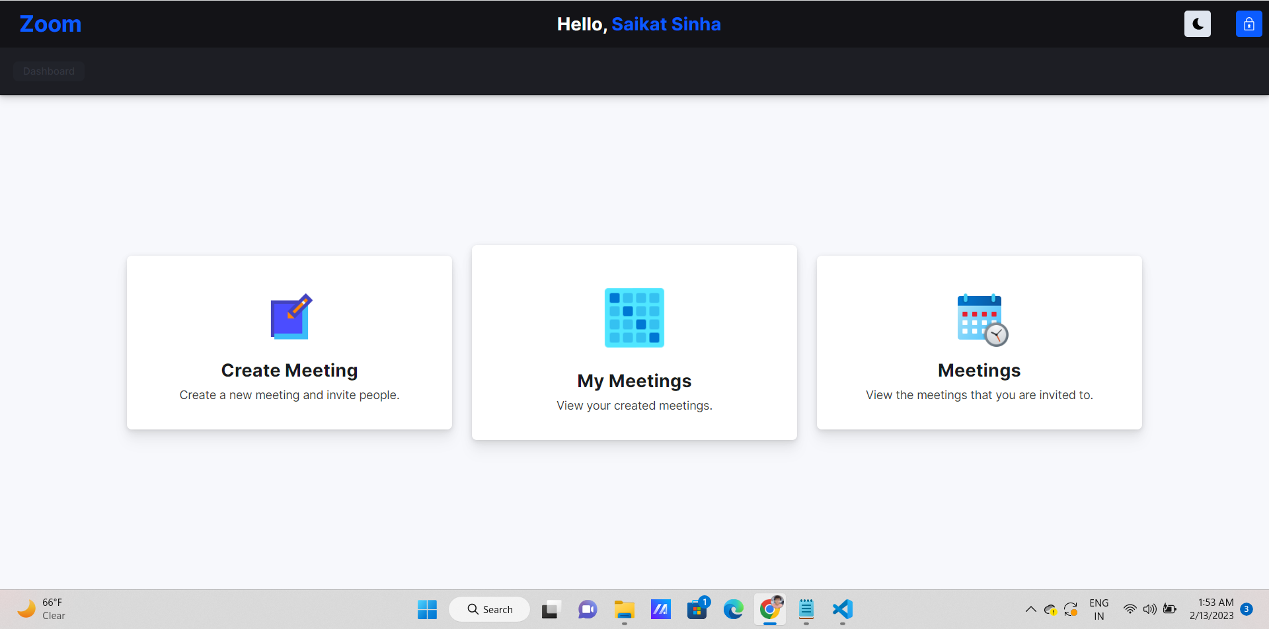
Task: Click 'View your created meetings.' text
Action: 634,406
